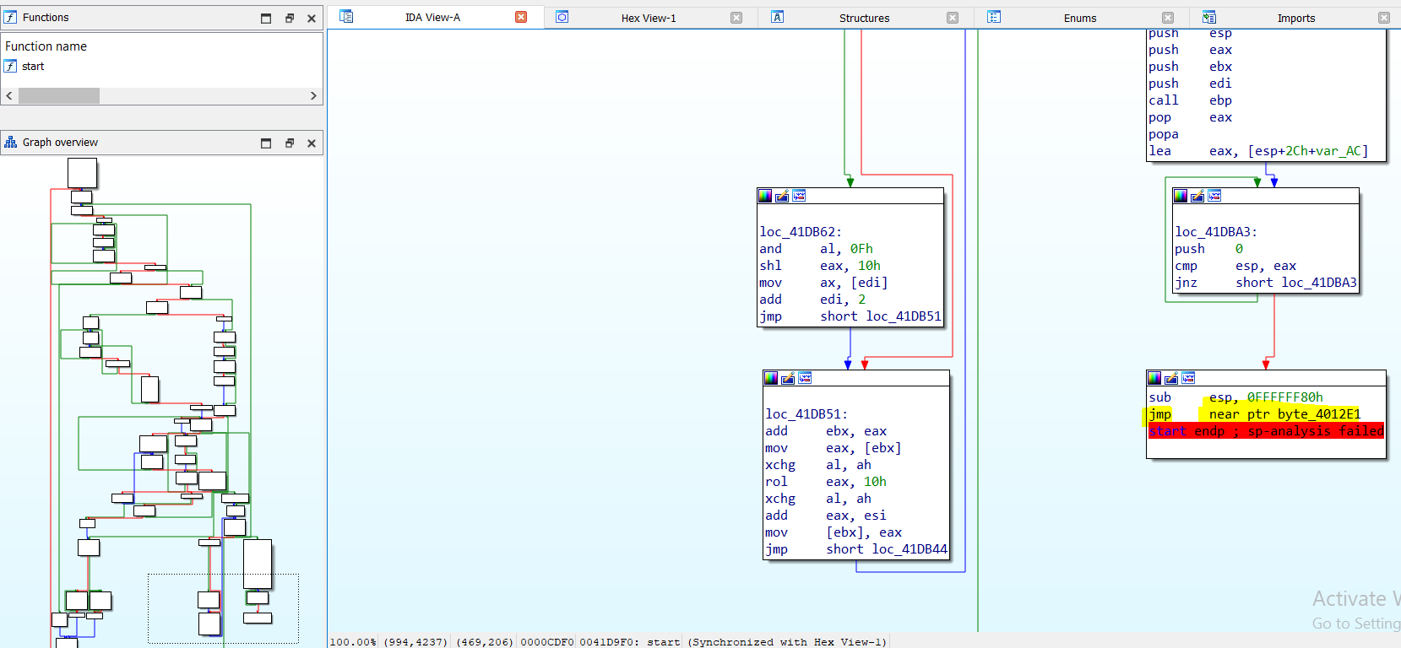Click color icon on the sub esp block
Image resolution: width=1401 pixels, height=648 pixels.
coord(1154,378)
